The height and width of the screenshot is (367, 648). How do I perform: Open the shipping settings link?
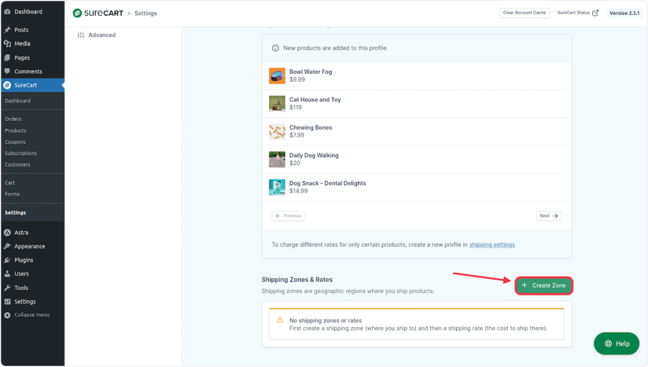point(492,244)
